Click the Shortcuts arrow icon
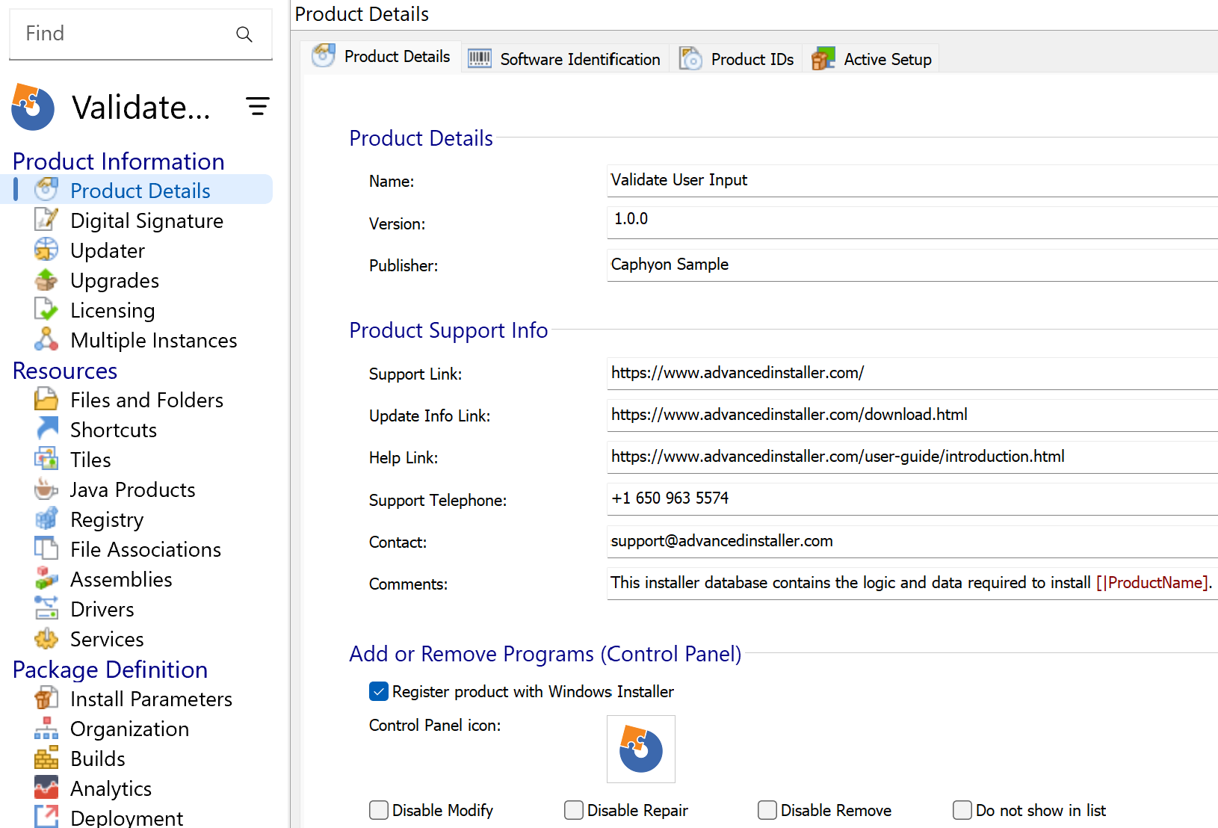The height and width of the screenshot is (828, 1218). pos(46,429)
